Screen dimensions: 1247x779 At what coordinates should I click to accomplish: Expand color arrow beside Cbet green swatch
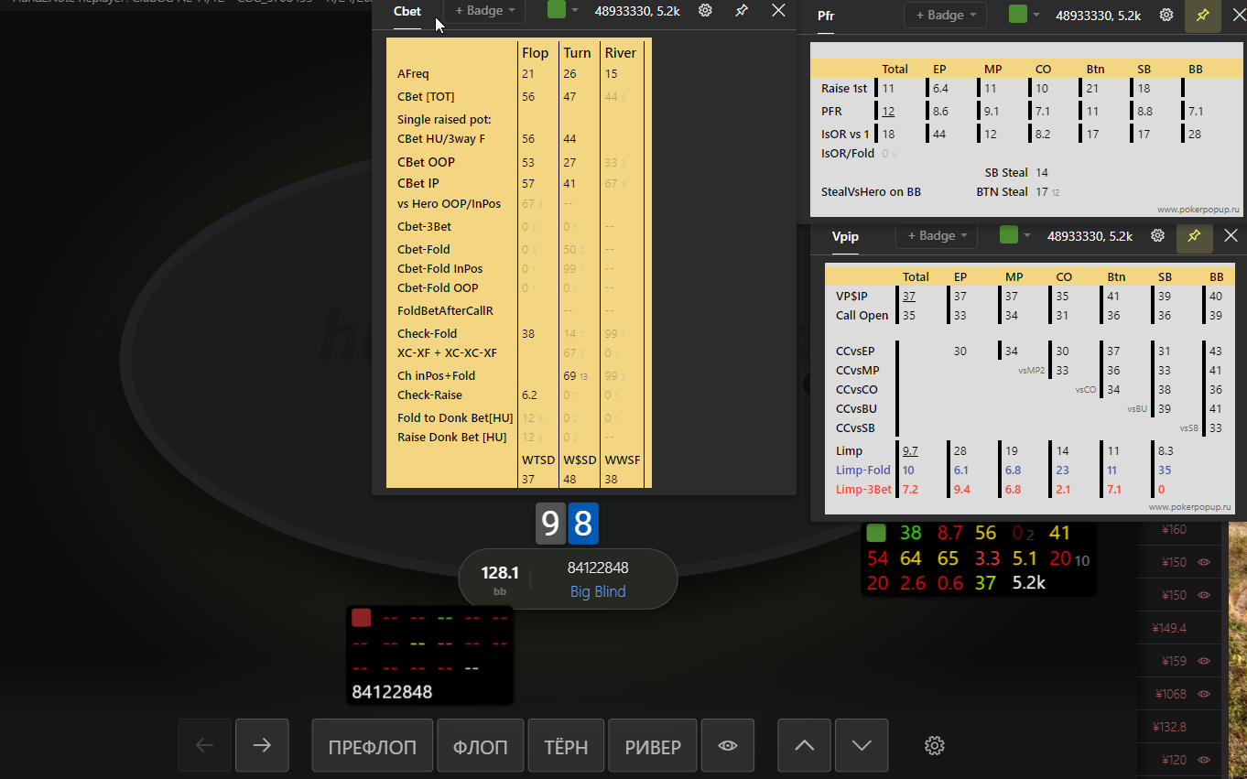click(x=575, y=11)
